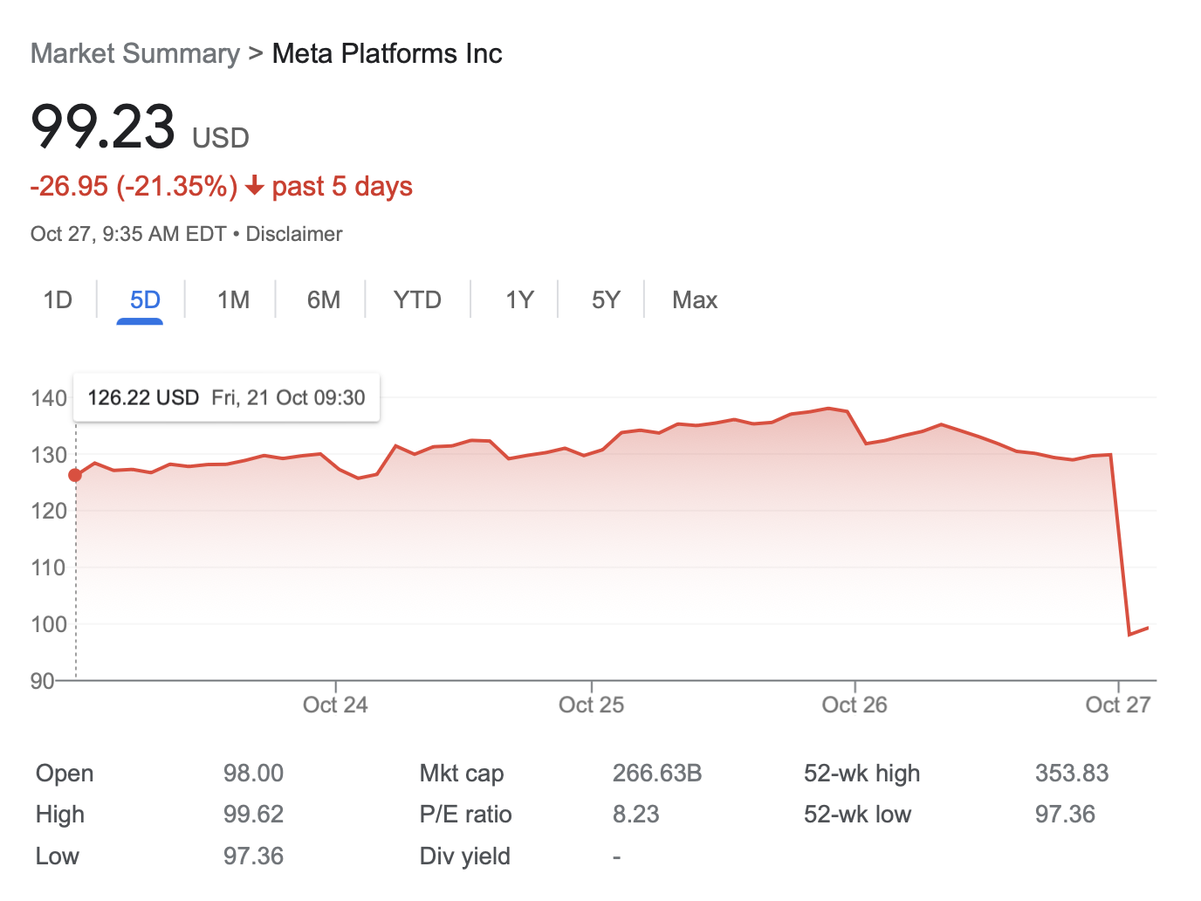Click the Oct 26 axis label

point(854,705)
